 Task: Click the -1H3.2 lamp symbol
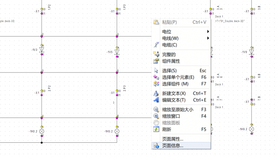click(x=42, y=131)
